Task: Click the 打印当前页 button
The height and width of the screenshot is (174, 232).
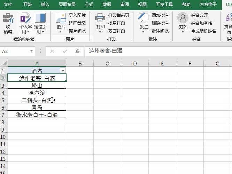Action: [119, 15]
